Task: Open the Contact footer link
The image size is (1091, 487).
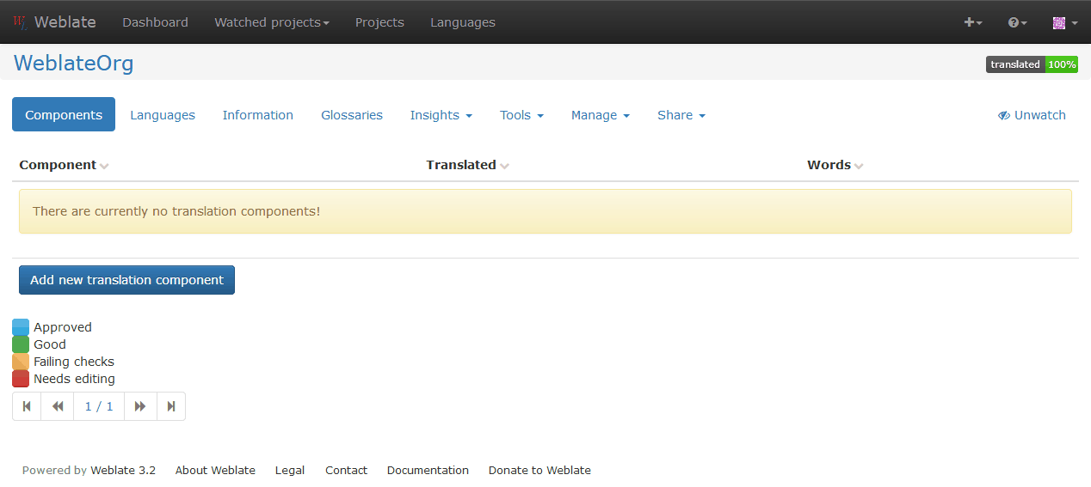Action: (346, 471)
